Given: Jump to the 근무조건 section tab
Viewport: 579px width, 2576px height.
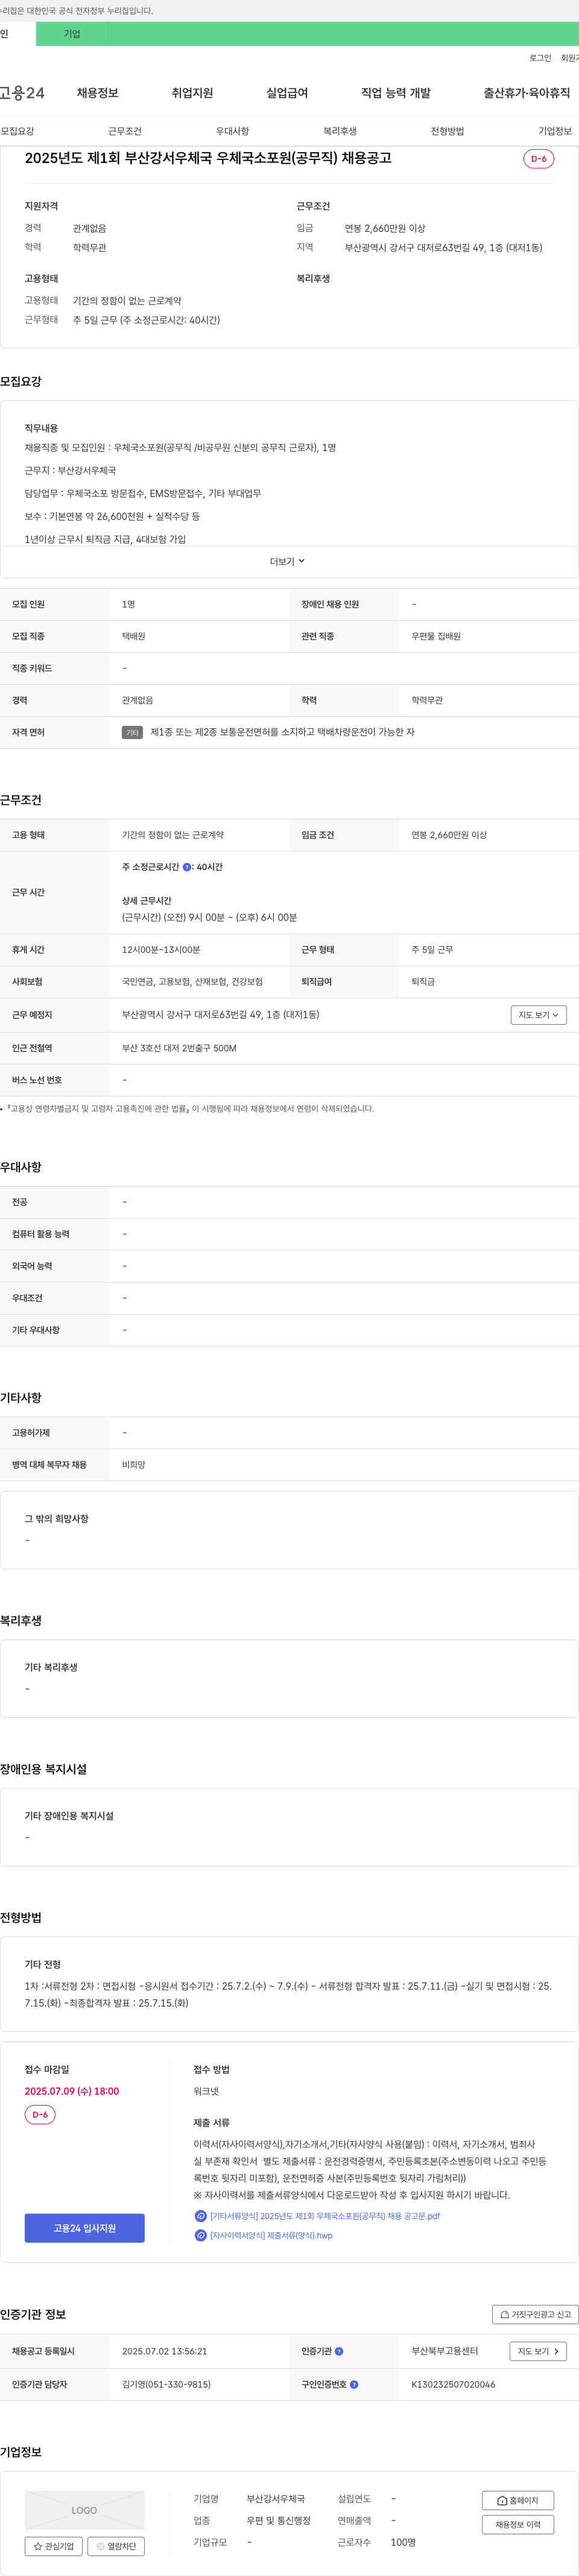Looking at the screenshot, I should pyautogui.click(x=125, y=131).
